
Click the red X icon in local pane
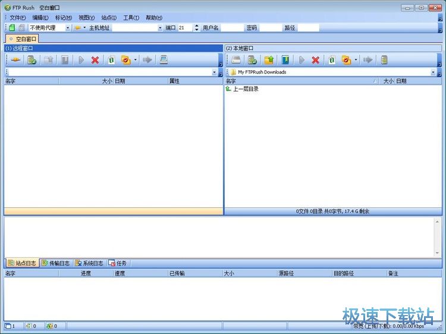click(315, 60)
